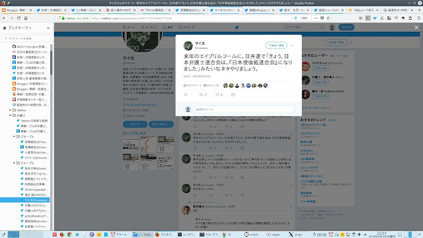Screen dimensions: 423x238
Task: Follow the first suggested user
Action: pyautogui.click(x=321, y=68)
